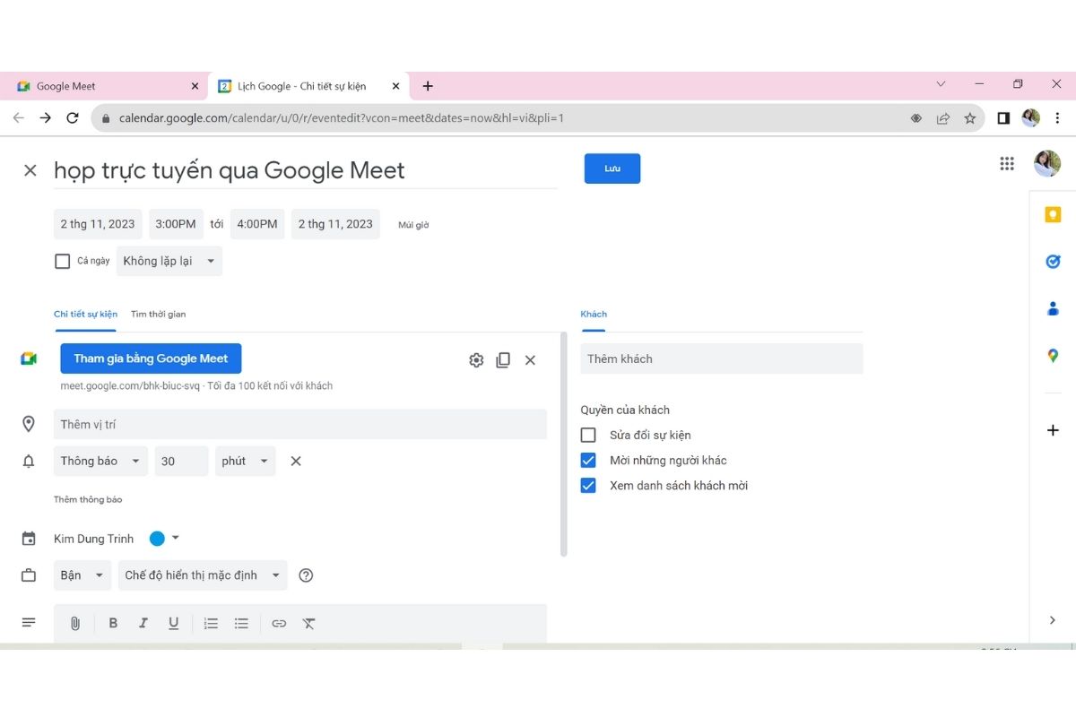Image resolution: width=1076 pixels, height=717 pixels.
Task: Switch to Tìm thời gian tab
Action: click(158, 314)
